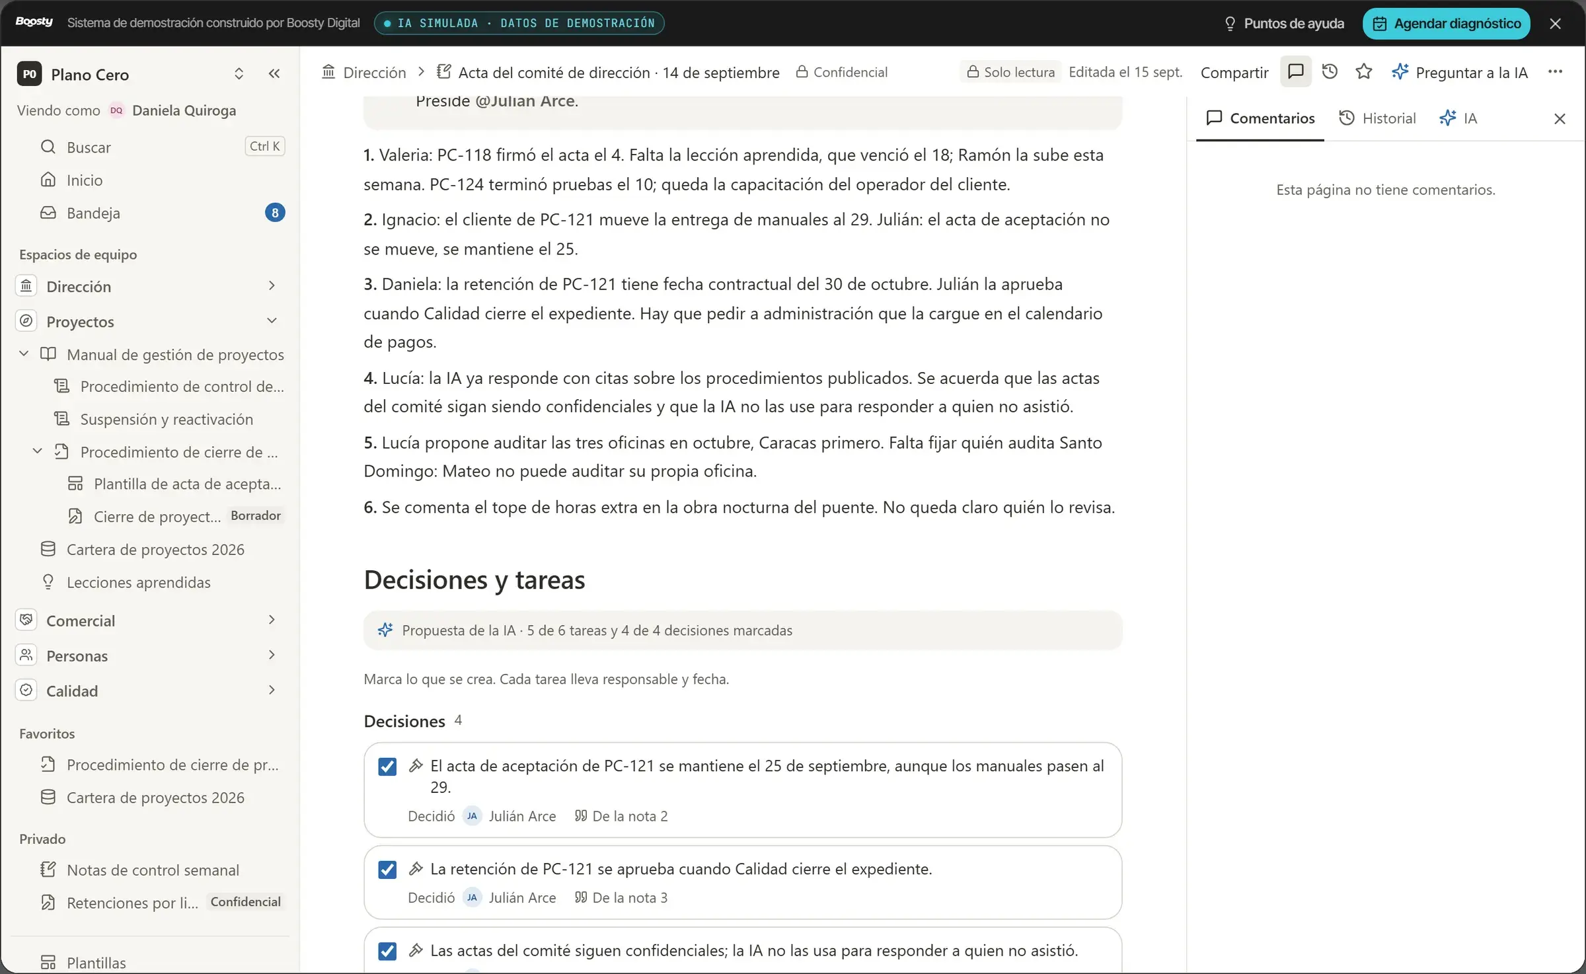Screen dimensions: 1586x974
Task: Click Propuesta de la IA banner
Action: coord(743,630)
